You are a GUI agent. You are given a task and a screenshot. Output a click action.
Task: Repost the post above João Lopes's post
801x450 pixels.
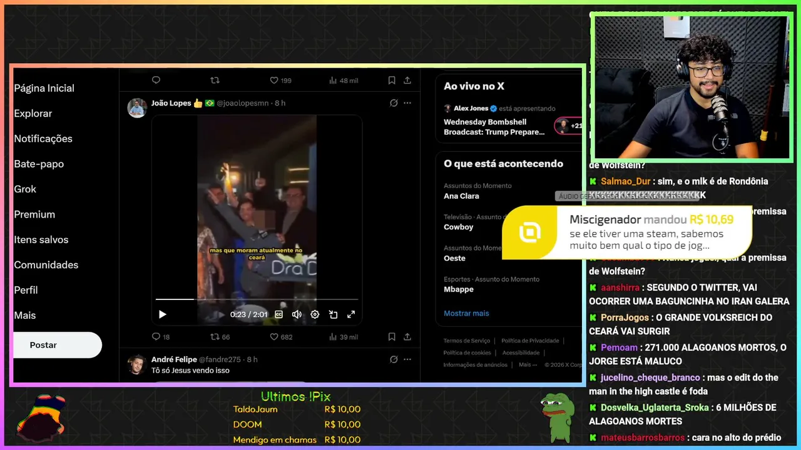pyautogui.click(x=215, y=80)
